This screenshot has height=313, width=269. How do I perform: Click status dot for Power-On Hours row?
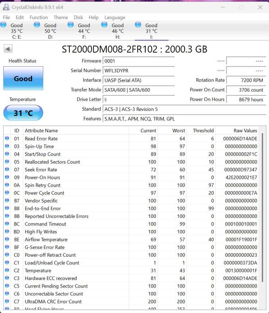coord(7,177)
